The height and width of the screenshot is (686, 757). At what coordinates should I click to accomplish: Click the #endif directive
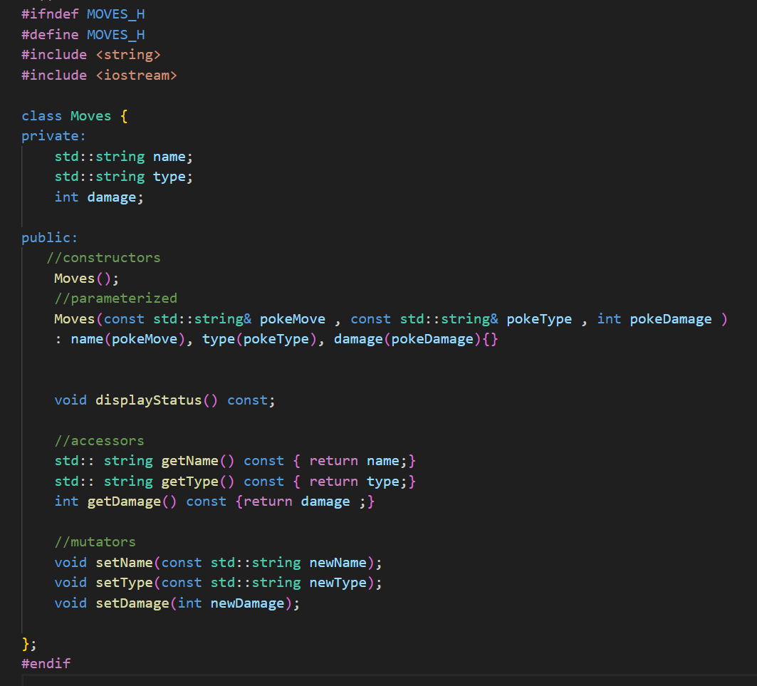[x=46, y=663]
